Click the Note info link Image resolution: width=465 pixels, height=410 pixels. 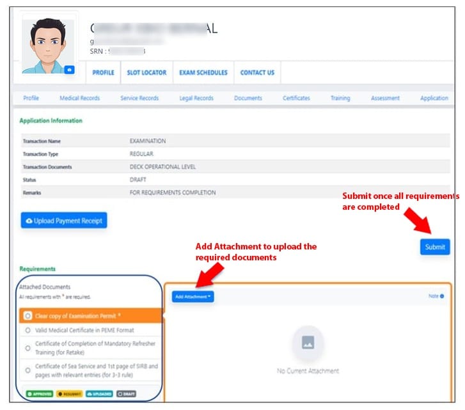436,296
